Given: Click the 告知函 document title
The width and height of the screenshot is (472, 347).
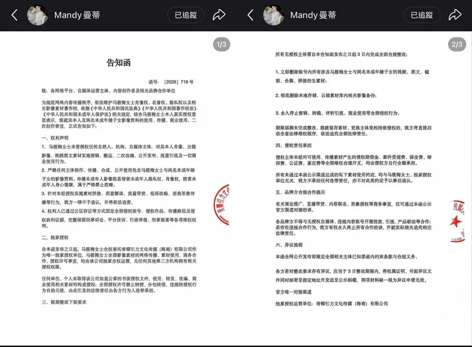Looking at the screenshot, I should 118,62.
